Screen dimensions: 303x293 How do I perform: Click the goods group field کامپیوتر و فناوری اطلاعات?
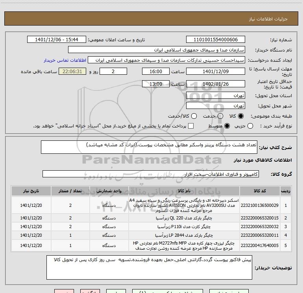point(151,174)
